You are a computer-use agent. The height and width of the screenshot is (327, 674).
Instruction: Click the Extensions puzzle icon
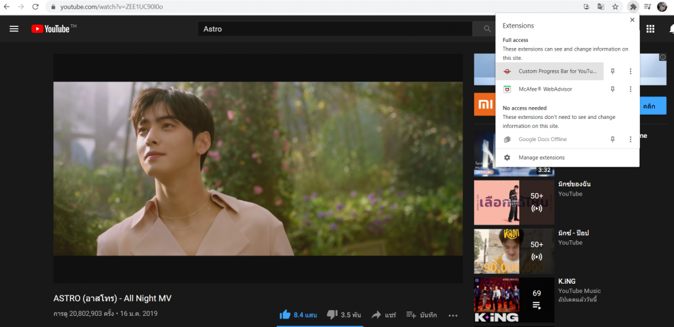click(633, 7)
